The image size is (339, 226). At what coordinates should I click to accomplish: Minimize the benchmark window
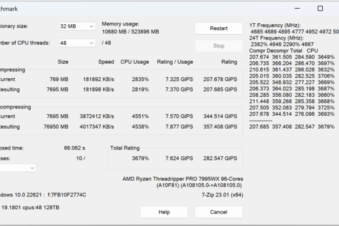pyautogui.click(x=297, y=9)
